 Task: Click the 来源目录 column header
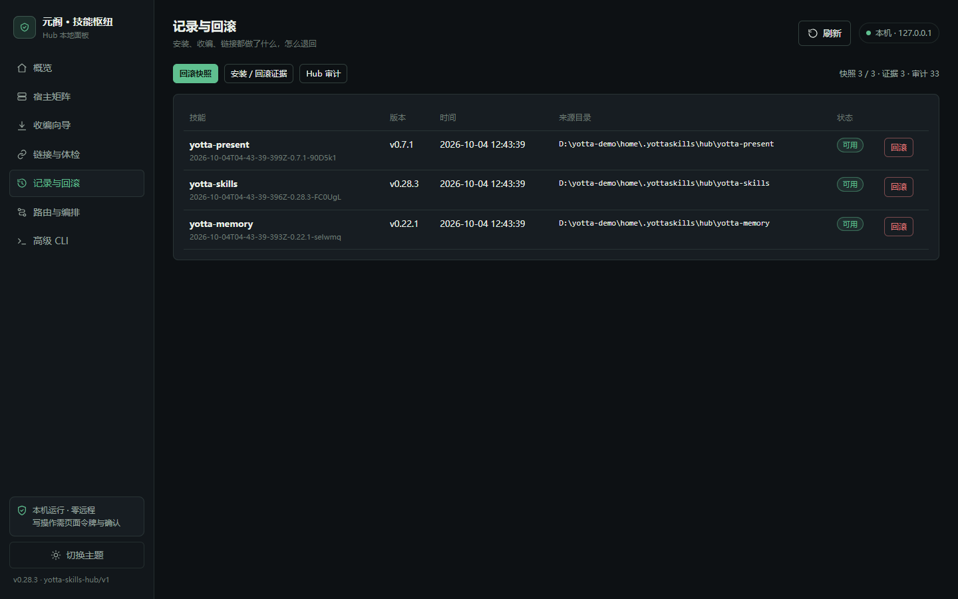tap(575, 118)
